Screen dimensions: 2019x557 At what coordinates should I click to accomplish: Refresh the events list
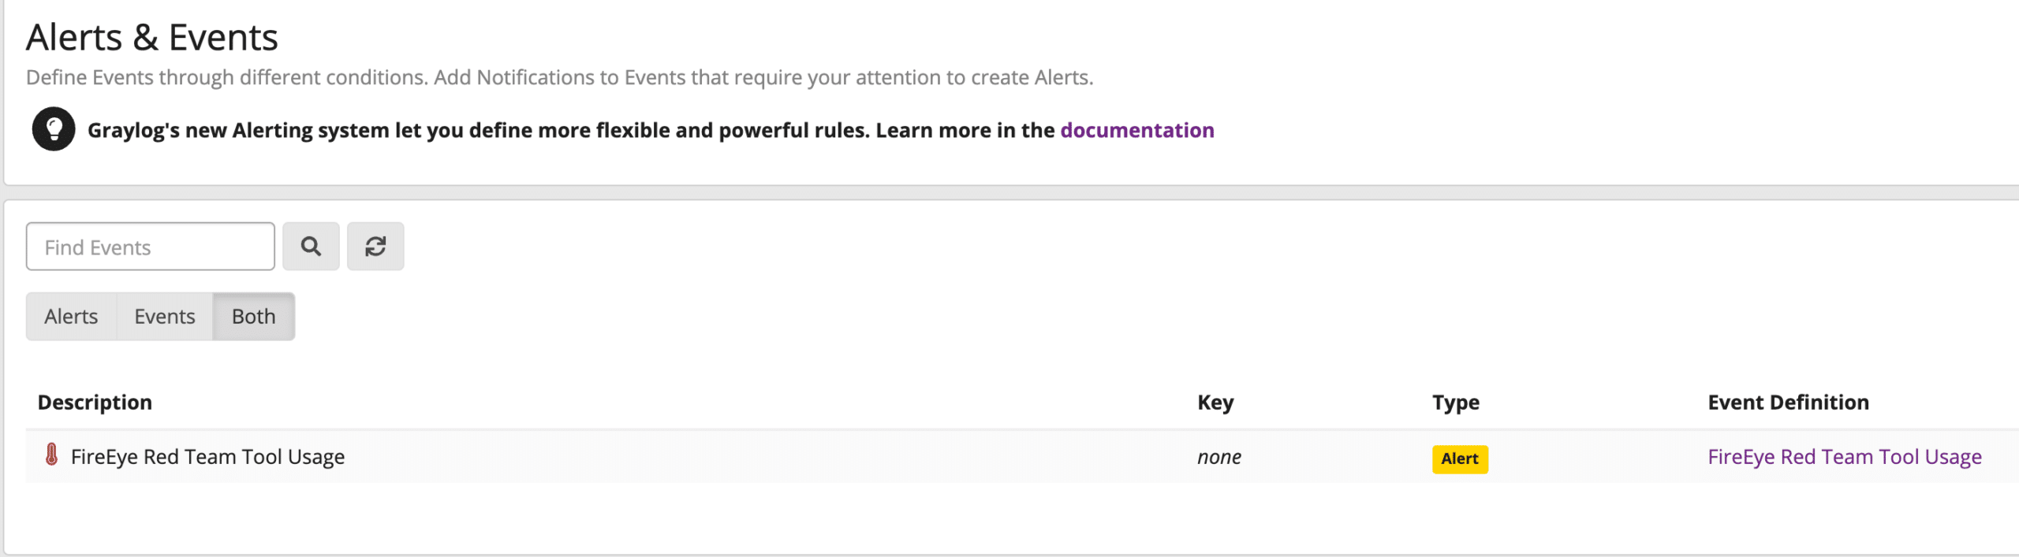pos(375,247)
